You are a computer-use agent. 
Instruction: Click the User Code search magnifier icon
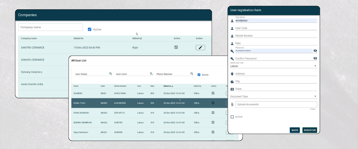[x=151, y=74]
